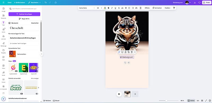
Task: Open the Datei menu
Action: 10,3
